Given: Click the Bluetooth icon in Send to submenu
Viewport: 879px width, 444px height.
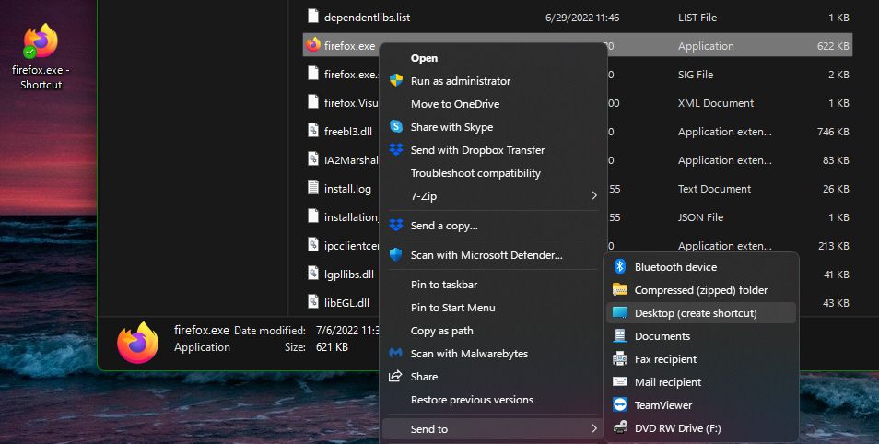Looking at the screenshot, I should coord(619,266).
